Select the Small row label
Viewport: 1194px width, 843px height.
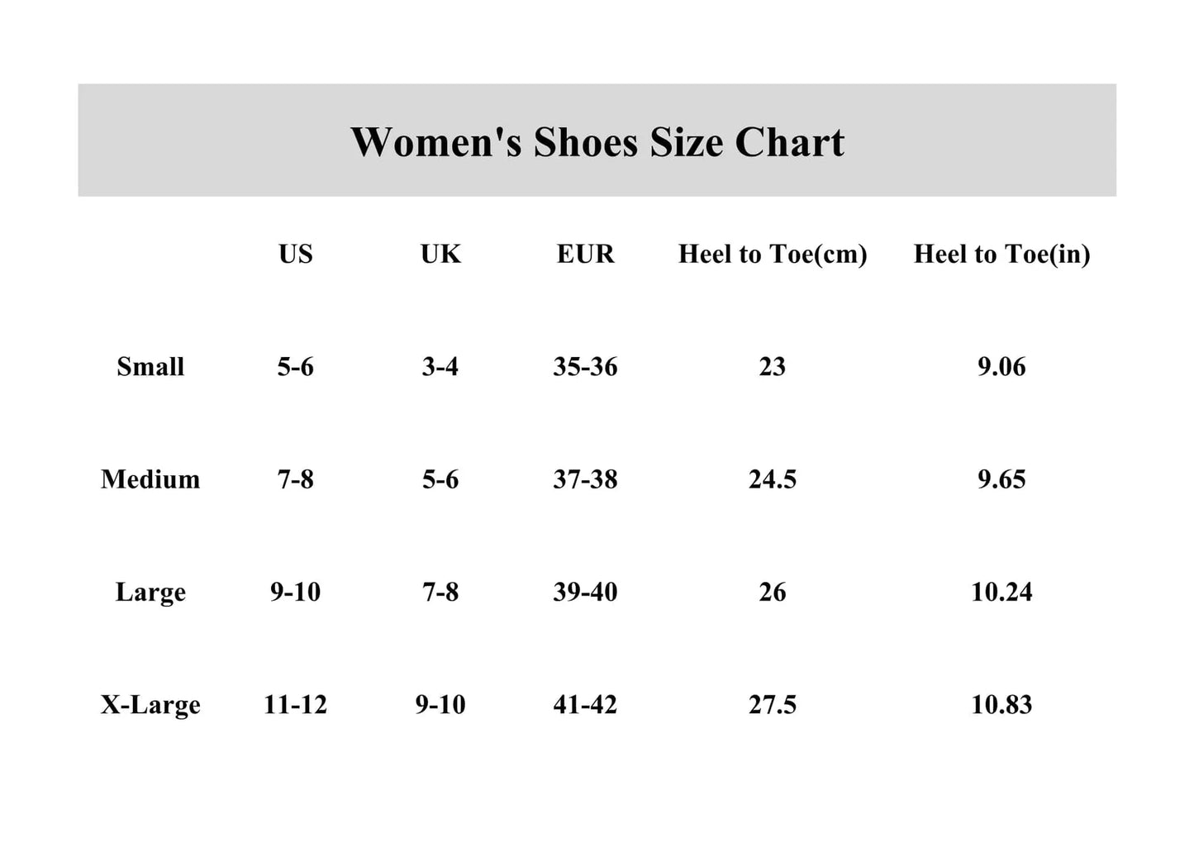click(150, 366)
